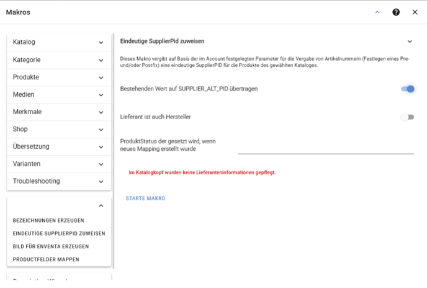Click the 'Makros' dialog title
427x288 pixels.
(18, 12)
